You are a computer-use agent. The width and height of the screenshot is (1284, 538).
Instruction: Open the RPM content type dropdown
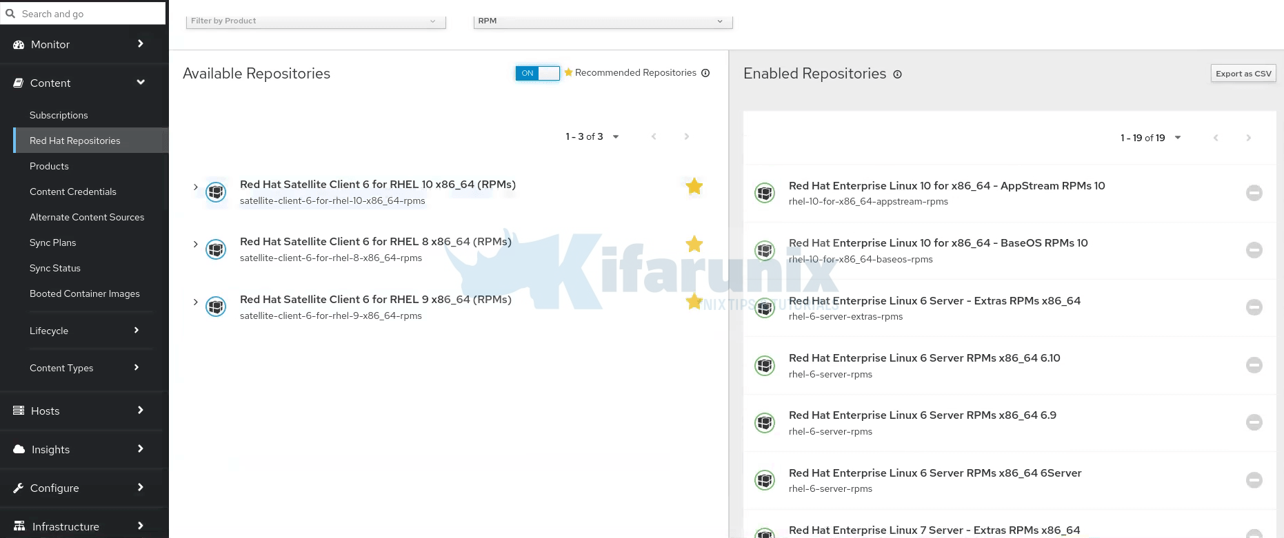(x=603, y=21)
